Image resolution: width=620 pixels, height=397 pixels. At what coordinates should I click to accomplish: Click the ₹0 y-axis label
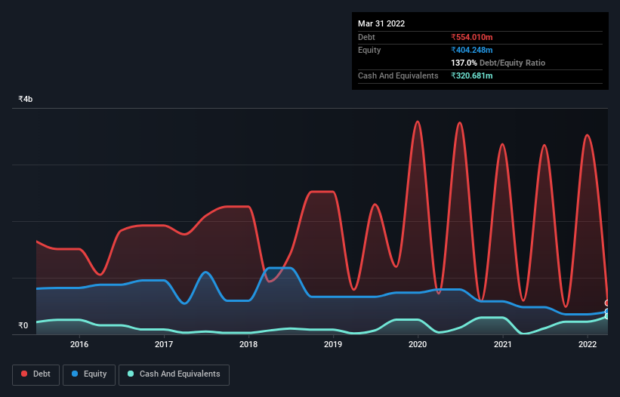[23, 325]
